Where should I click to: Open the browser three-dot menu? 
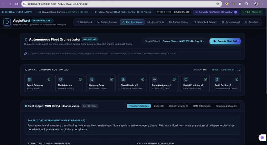coord(263,4)
